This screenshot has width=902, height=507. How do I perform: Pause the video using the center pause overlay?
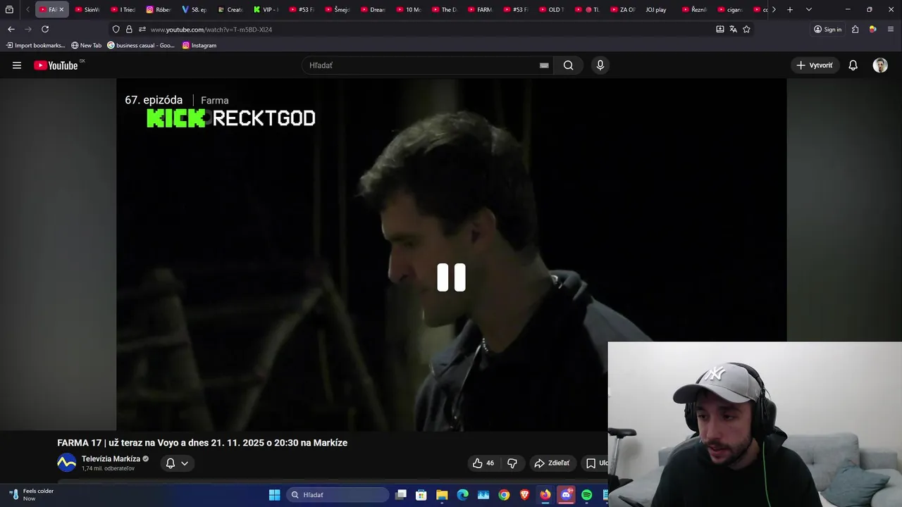tap(451, 277)
